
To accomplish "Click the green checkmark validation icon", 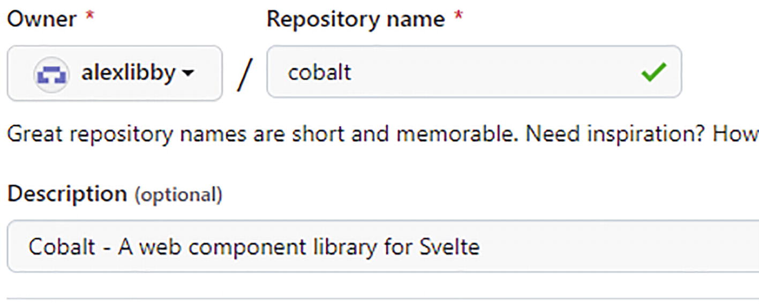I will [x=653, y=72].
